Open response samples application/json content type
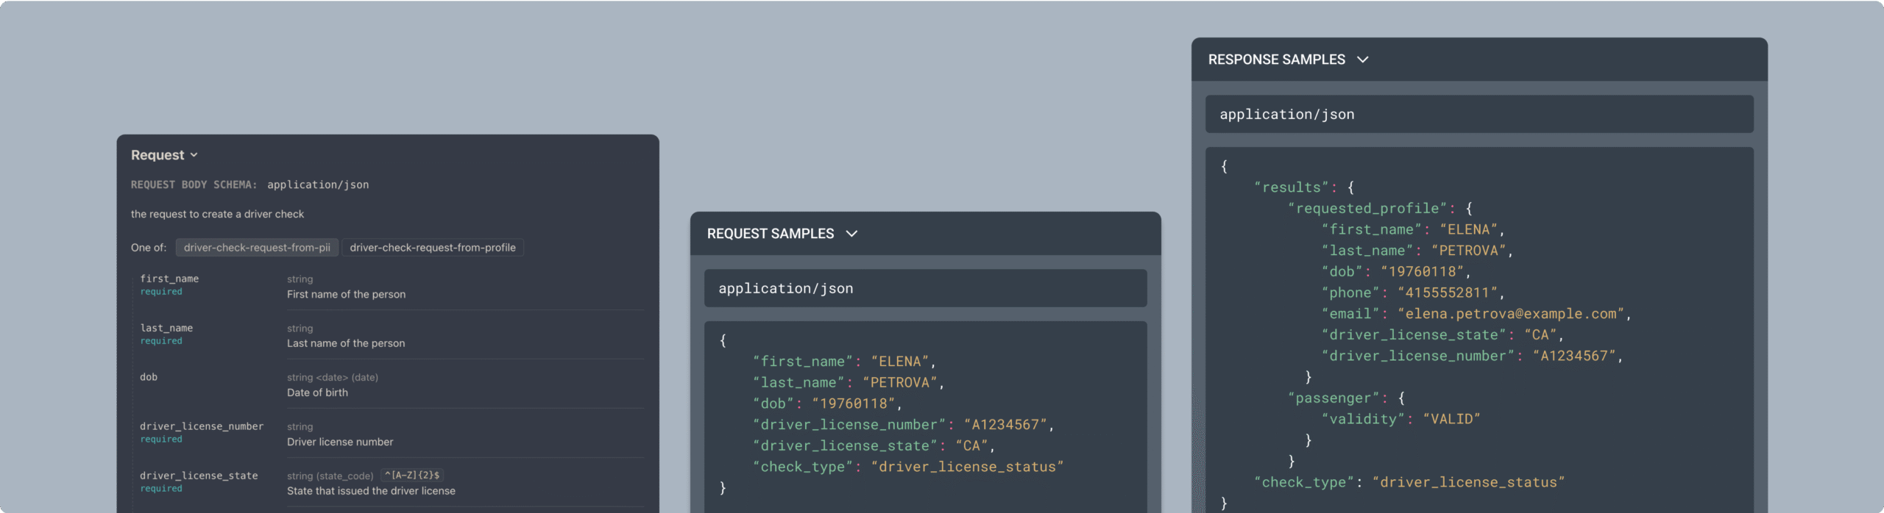Viewport: 1884px width, 513px height. [1479, 114]
